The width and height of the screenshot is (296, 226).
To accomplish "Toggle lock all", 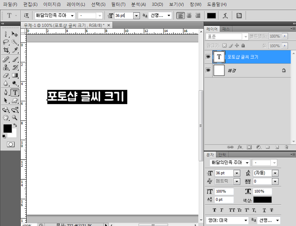I will [243, 45].
